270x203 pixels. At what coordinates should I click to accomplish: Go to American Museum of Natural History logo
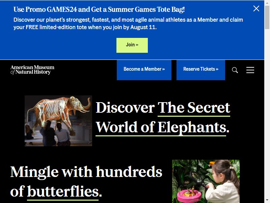[32, 70]
